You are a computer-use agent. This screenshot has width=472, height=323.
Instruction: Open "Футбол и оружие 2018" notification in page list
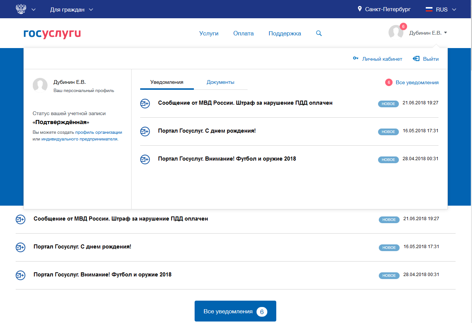[102, 275]
